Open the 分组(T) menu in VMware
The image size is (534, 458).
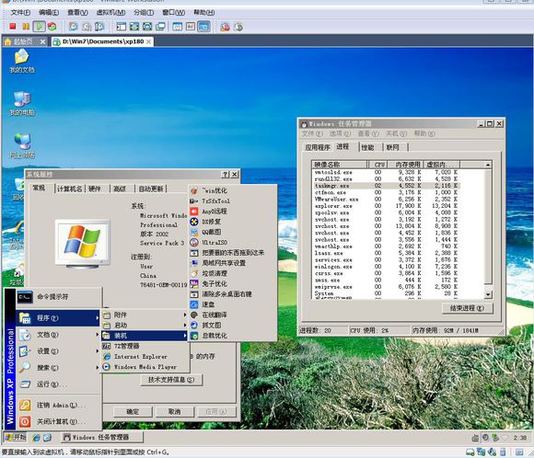(144, 13)
